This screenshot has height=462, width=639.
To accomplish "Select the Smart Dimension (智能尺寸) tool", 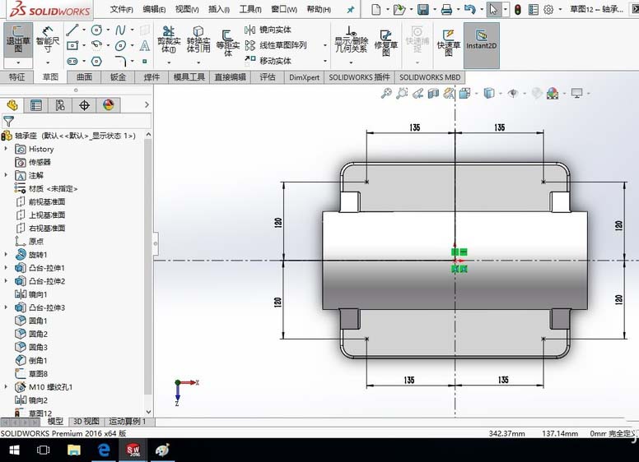I will (48, 39).
